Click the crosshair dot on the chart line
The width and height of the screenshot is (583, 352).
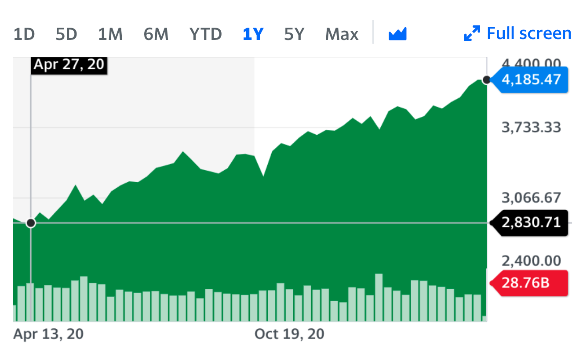[x=31, y=223]
